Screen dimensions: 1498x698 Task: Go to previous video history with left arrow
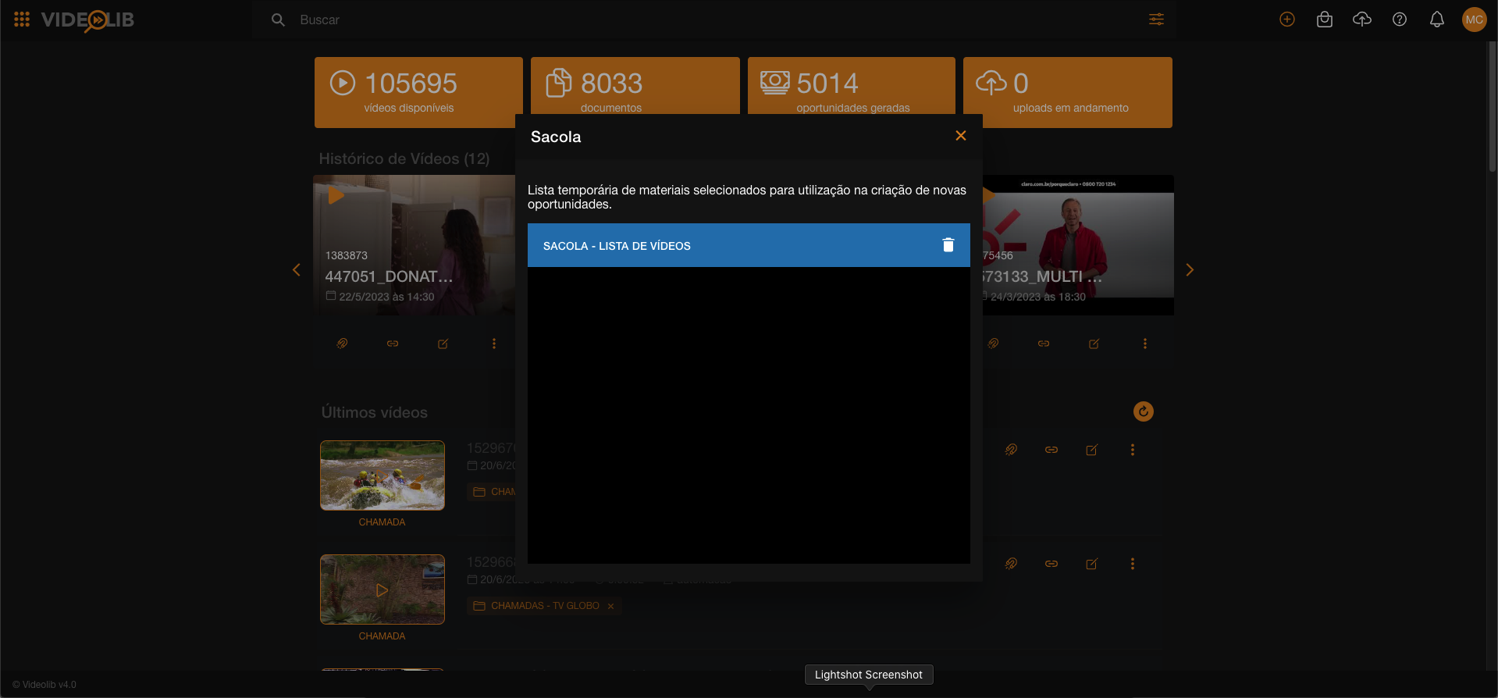pyautogui.click(x=297, y=270)
